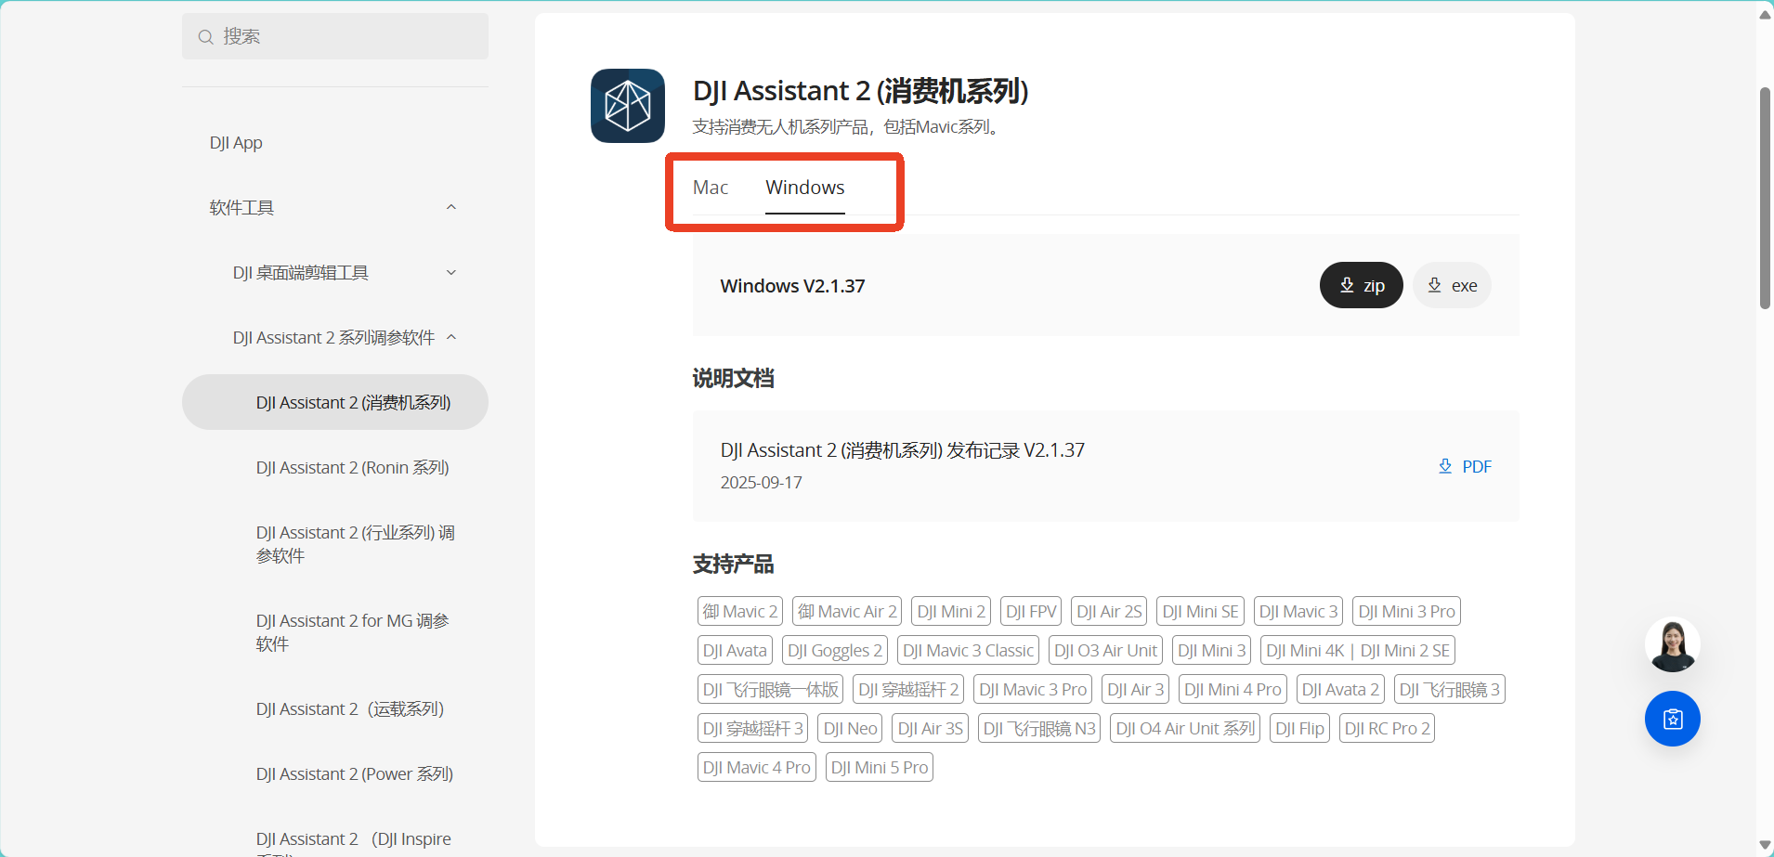
Task: Click the scrollbar down arrow
Action: tap(1765, 846)
